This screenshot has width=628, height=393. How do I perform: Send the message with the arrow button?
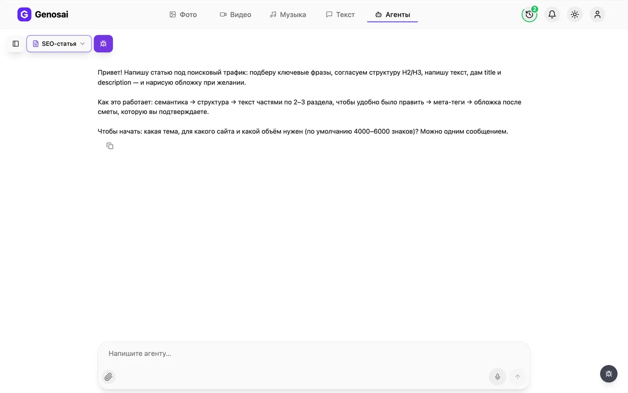tap(517, 377)
